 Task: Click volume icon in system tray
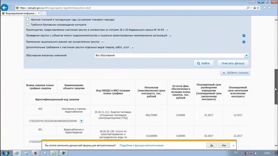(x=256, y=153)
